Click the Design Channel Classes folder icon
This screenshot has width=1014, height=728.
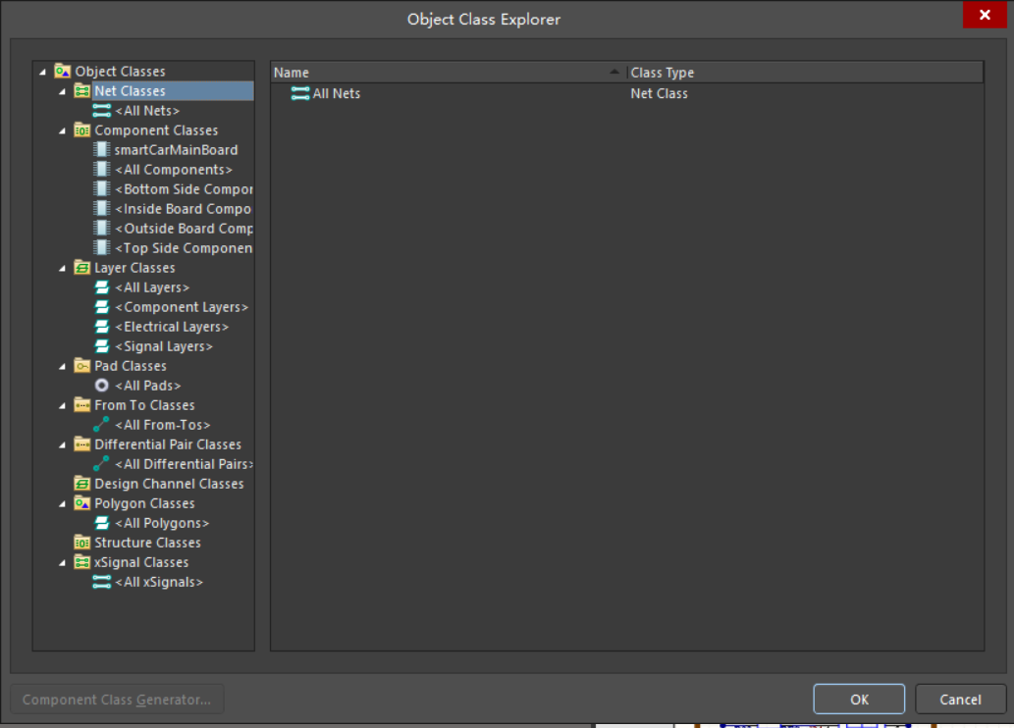click(x=82, y=484)
